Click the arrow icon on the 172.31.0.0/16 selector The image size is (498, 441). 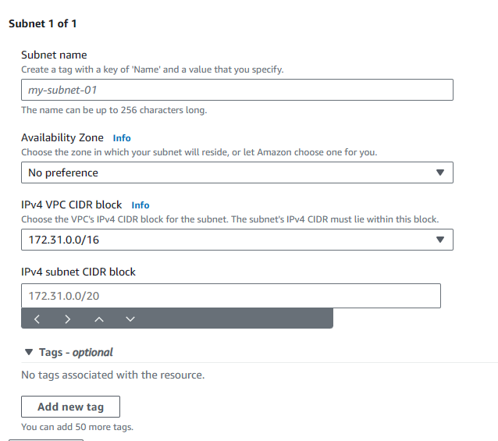(439, 240)
